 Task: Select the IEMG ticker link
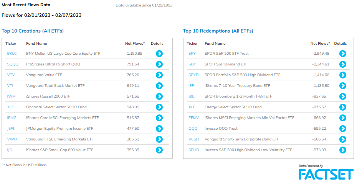tap(12, 117)
